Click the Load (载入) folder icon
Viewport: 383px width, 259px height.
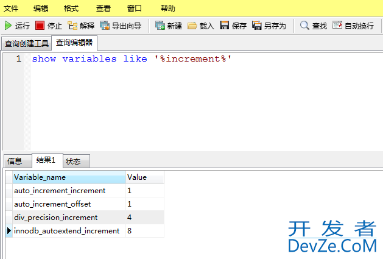click(192, 26)
